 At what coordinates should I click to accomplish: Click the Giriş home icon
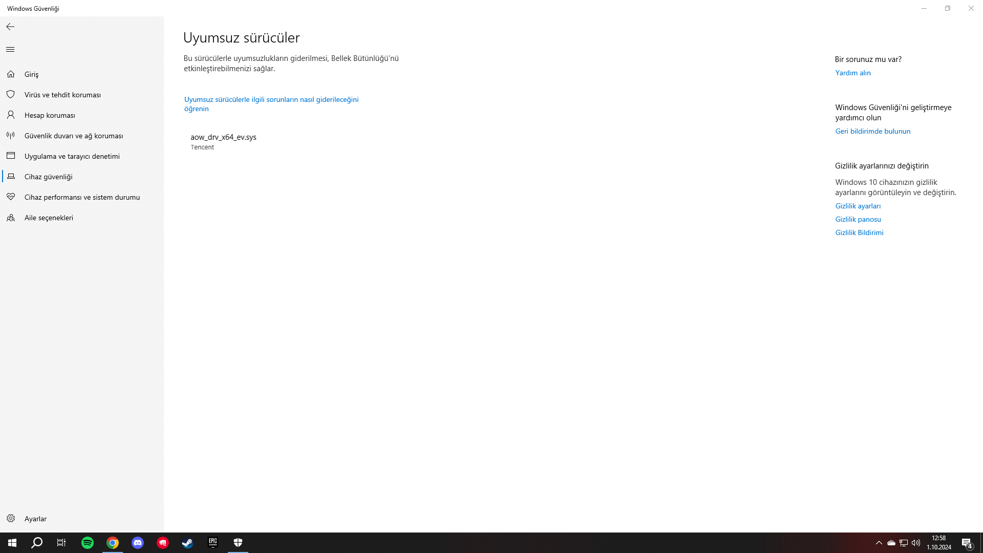(11, 74)
